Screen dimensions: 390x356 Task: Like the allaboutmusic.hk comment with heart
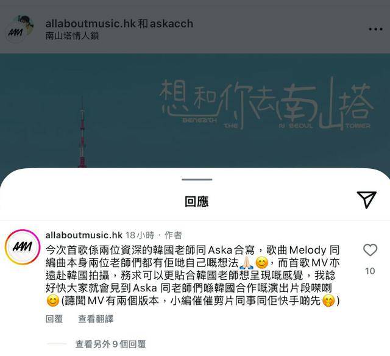click(x=370, y=250)
